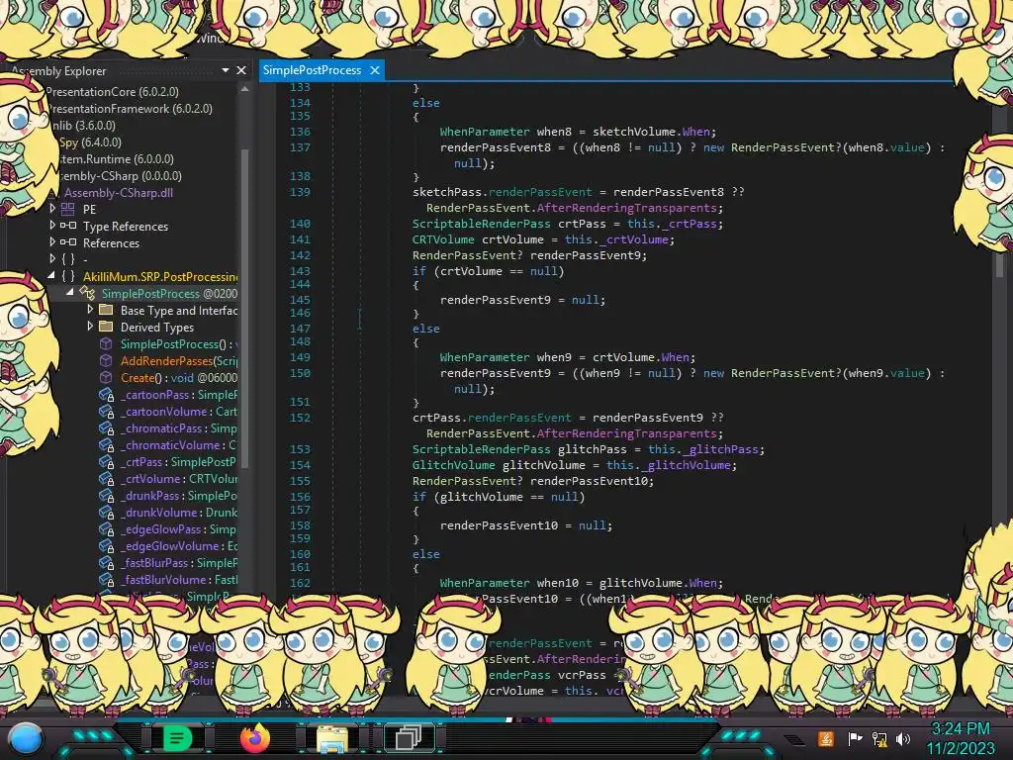The height and width of the screenshot is (760, 1013).
Task: Collapse the AkilliMum.SRP.PostProcessing namespace
Action: coord(51,276)
